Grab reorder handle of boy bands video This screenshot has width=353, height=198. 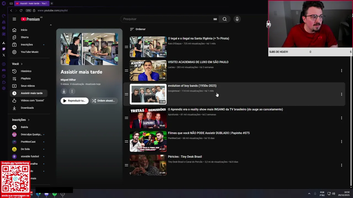pos(126,94)
